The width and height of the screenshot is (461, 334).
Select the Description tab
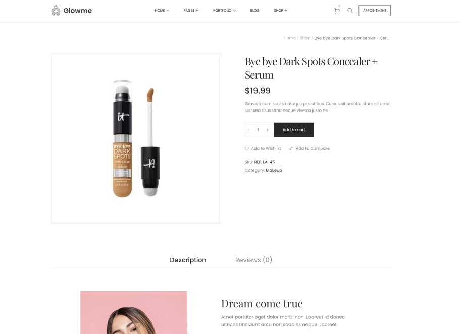[x=188, y=260]
